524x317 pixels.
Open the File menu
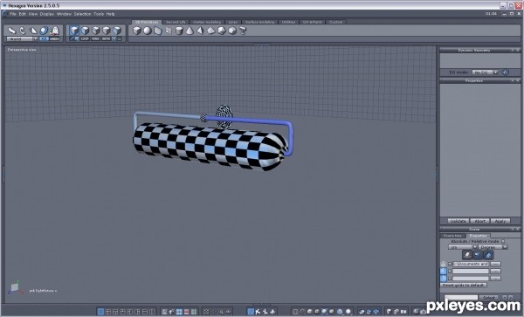pyautogui.click(x=13, y=14)
